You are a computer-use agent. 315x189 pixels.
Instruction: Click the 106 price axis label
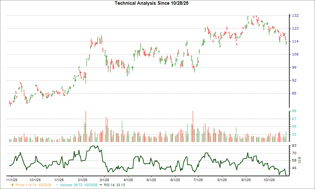coord(295,54)
